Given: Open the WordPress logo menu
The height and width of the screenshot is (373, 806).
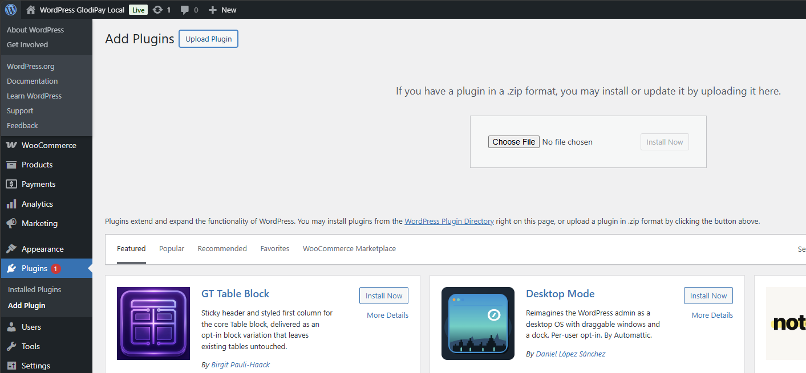Looking at the screenshot, I should point(11,10).
